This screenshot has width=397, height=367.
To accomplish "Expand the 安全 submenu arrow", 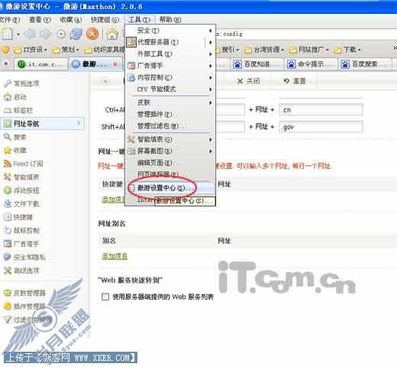I will pos(211,31).
